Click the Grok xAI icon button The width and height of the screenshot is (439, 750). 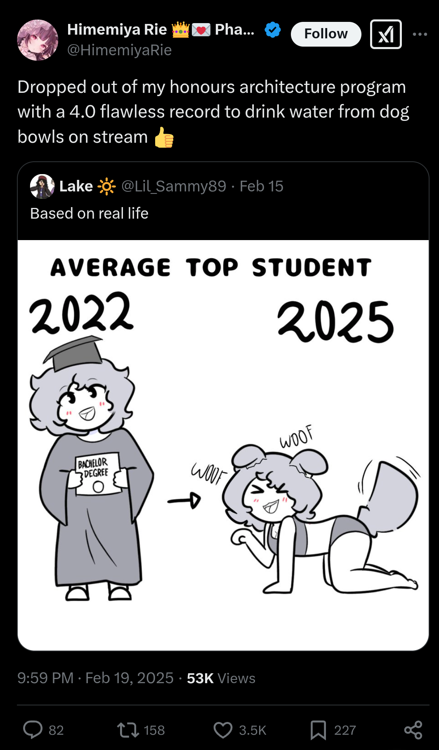click(386, 34)
